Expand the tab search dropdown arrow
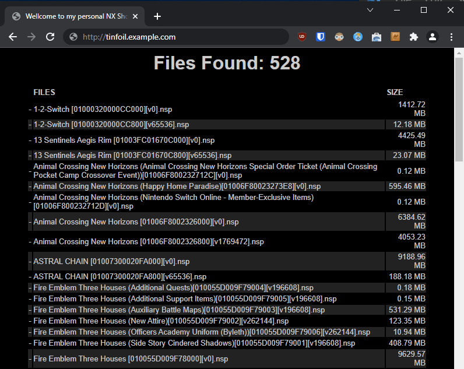464x369 pixels. (x=370, y=10)
